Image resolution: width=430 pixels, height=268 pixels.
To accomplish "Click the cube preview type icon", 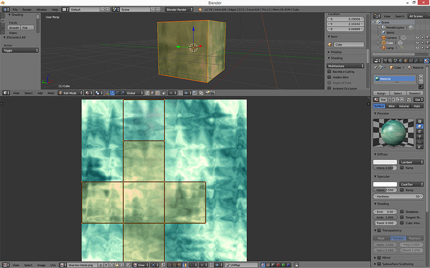I will coord(419,131).
